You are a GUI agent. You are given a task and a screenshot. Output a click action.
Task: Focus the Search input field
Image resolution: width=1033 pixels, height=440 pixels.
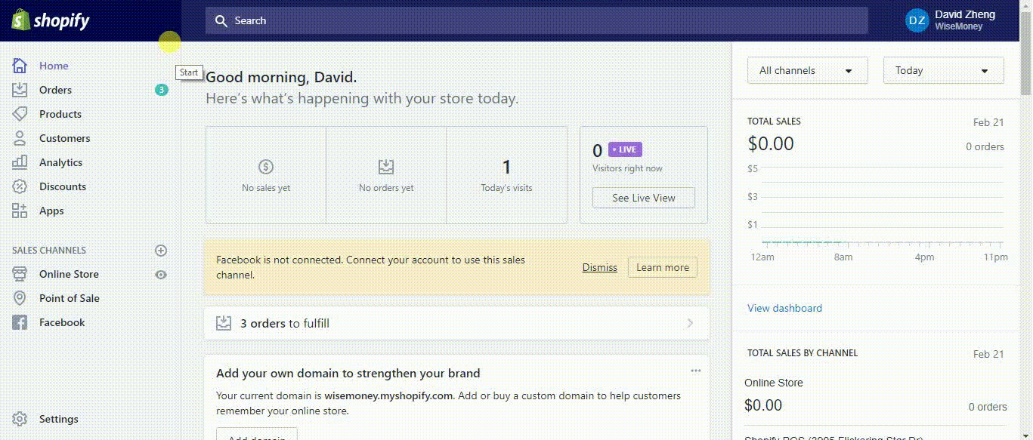[x=537, y=20]
